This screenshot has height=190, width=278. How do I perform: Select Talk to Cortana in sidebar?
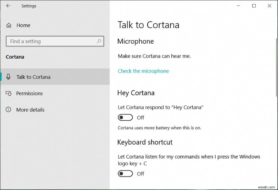(x=55, y=77)
